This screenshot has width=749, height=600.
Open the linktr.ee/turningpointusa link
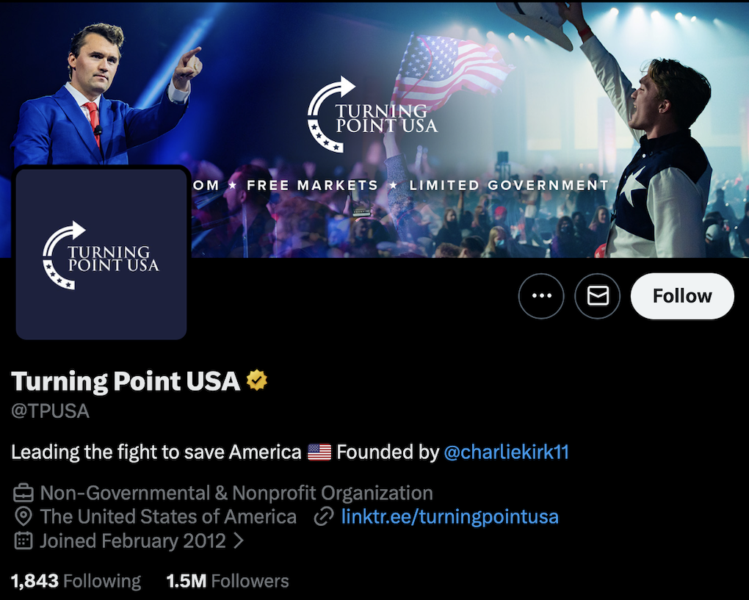coord(449,516)
